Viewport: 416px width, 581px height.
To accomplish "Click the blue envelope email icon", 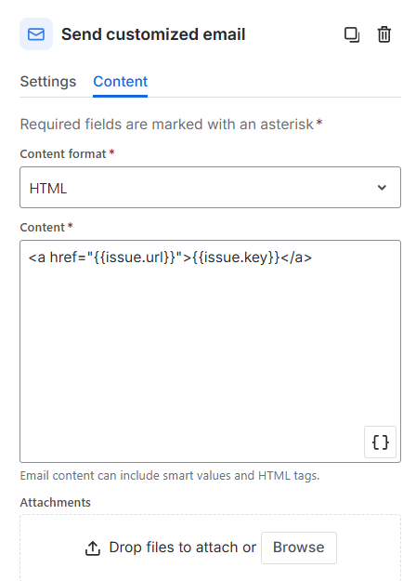I will pos(36,34).
